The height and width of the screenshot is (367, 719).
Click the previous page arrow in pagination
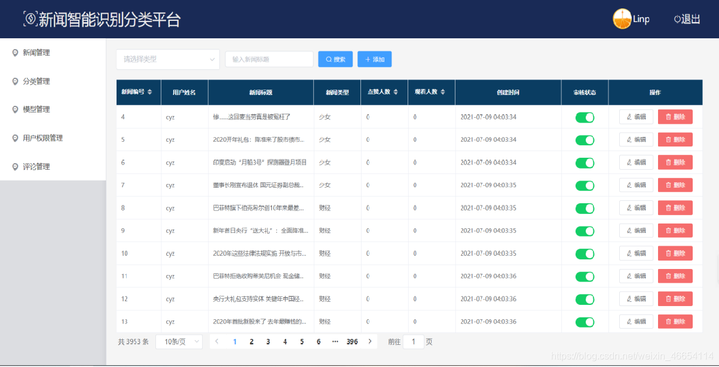217,341
